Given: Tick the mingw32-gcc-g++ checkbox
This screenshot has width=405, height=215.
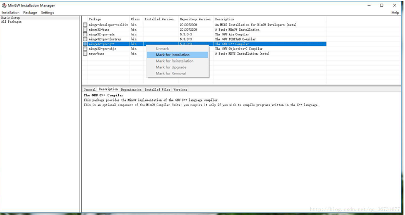Looking at the screenshot, I should tap(85, 44).
